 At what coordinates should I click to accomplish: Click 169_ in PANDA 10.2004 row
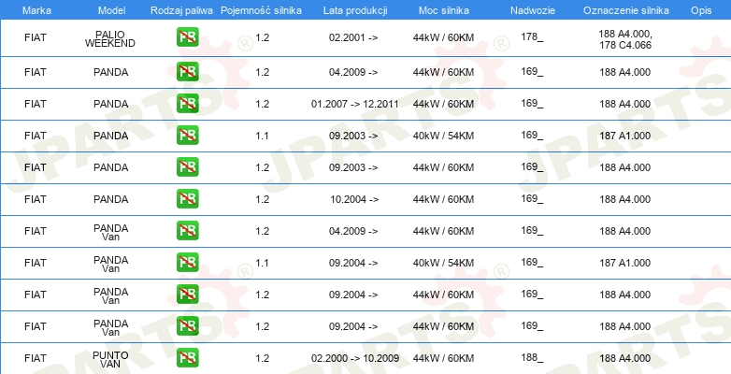click(x=533, y=198)
